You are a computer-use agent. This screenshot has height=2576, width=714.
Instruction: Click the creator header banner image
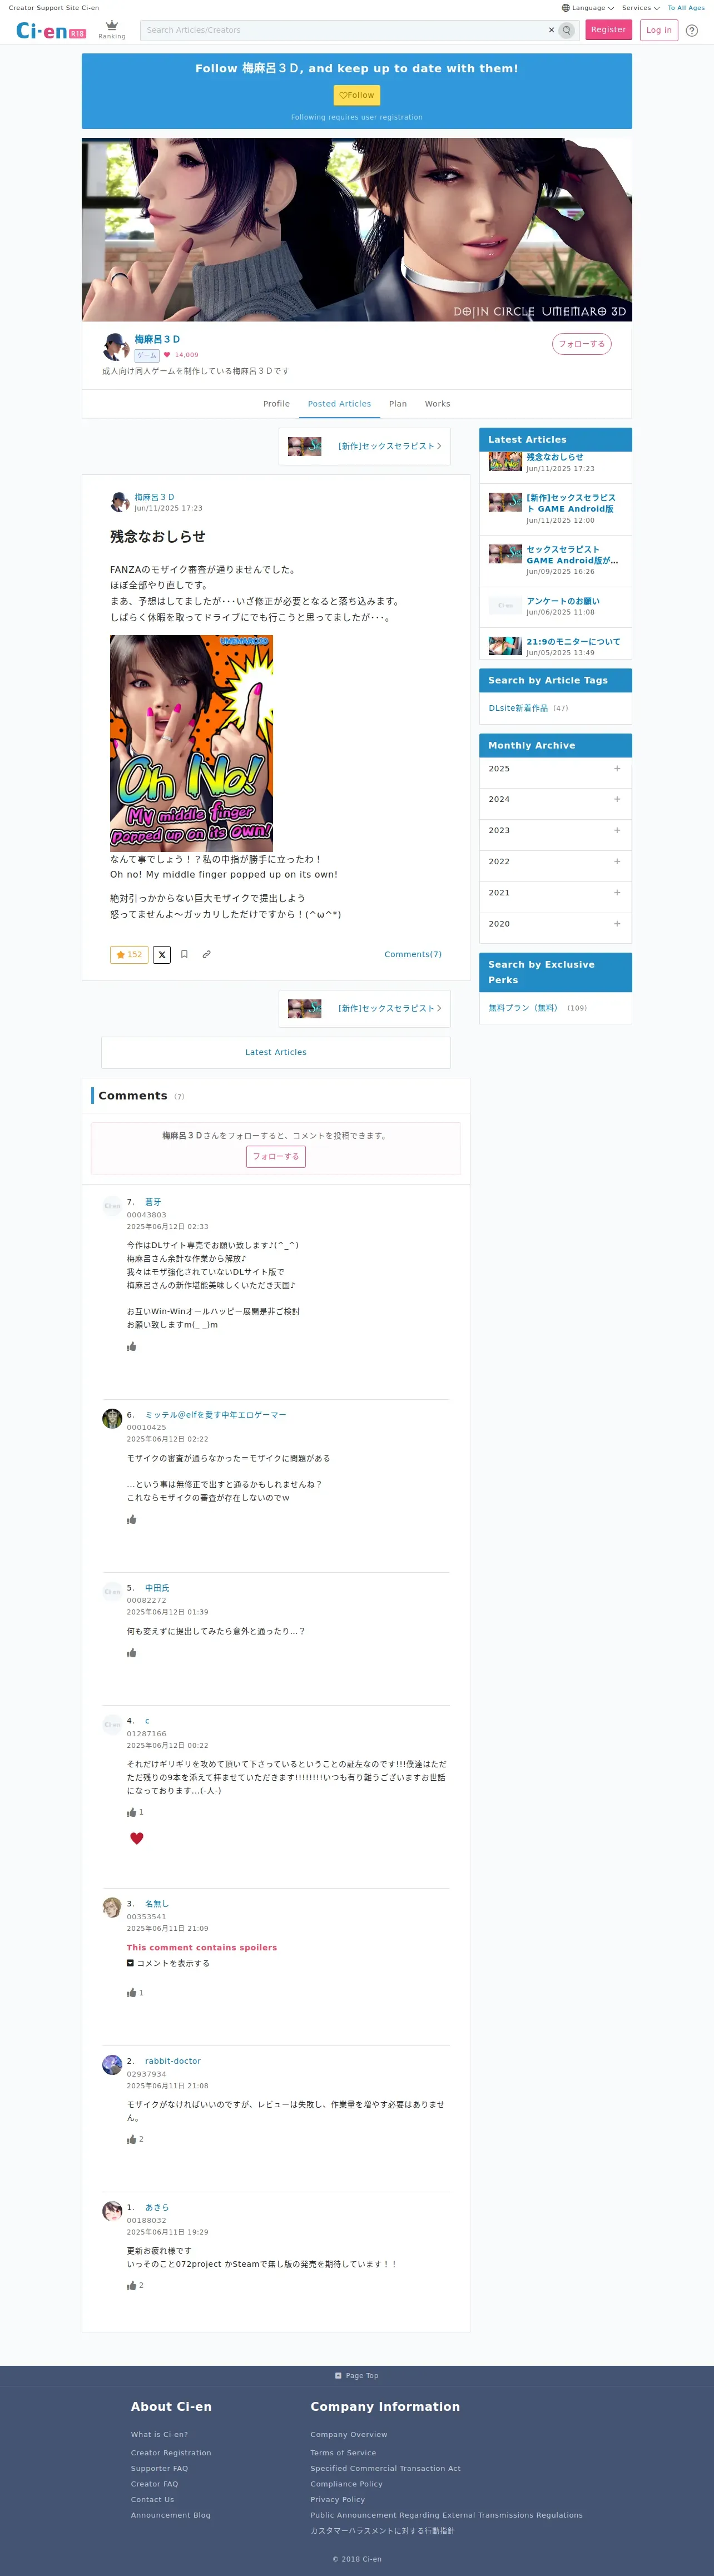tap(357, 229)
